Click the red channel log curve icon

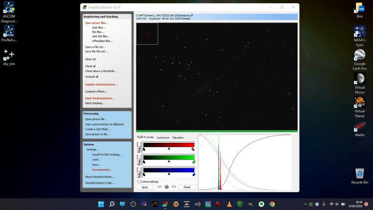pos(139,147)
